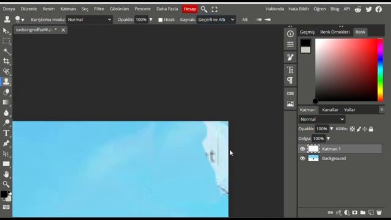
Task: Open the Info panel icon
Action: 290,34
